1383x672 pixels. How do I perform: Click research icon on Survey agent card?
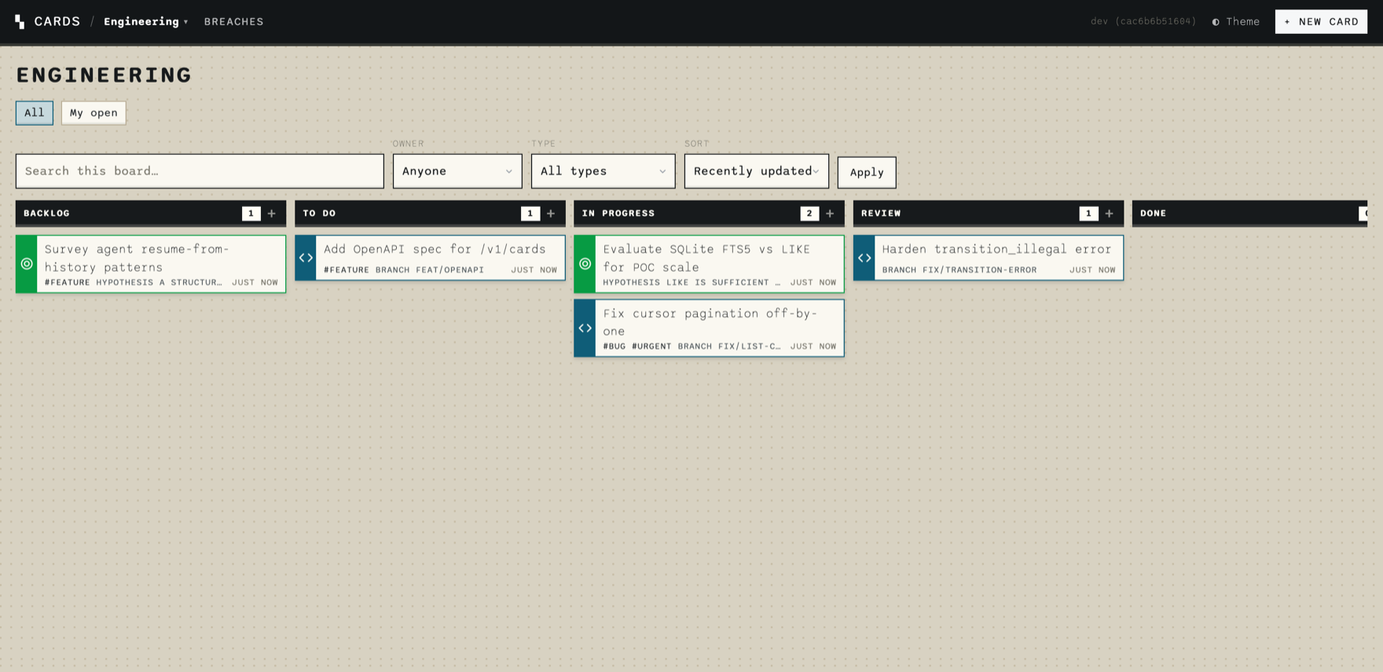click(27, 264)
